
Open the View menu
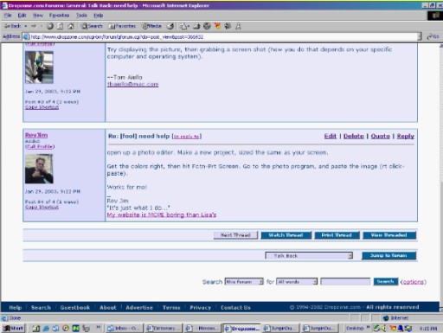[x=38, y=16]
